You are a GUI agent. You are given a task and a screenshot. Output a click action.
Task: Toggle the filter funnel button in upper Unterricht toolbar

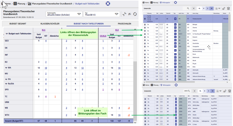pos(194,8)
